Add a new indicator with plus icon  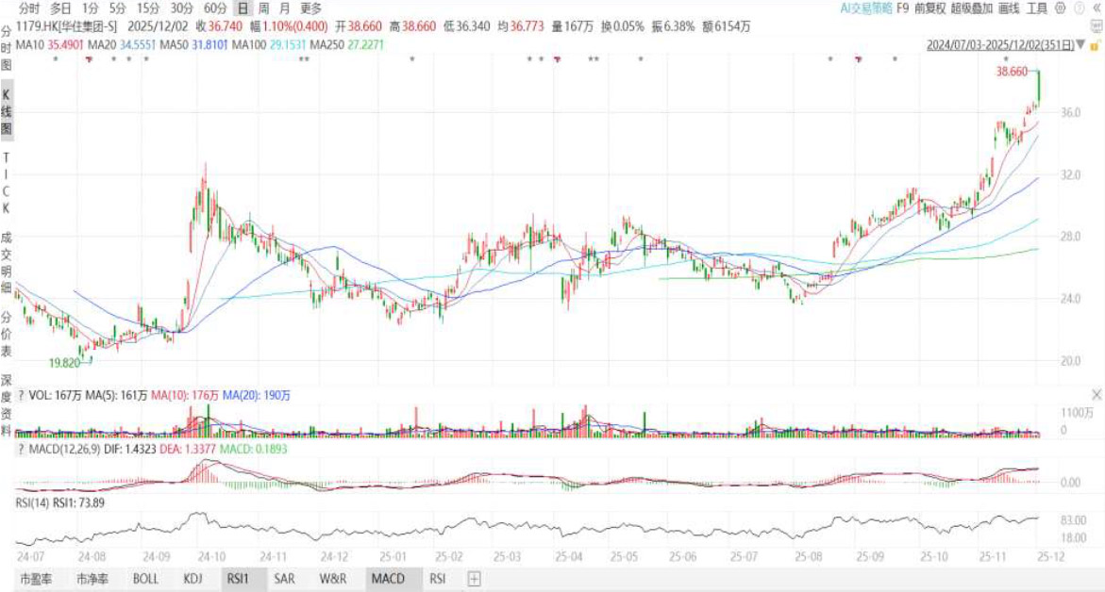pos(474,578)
